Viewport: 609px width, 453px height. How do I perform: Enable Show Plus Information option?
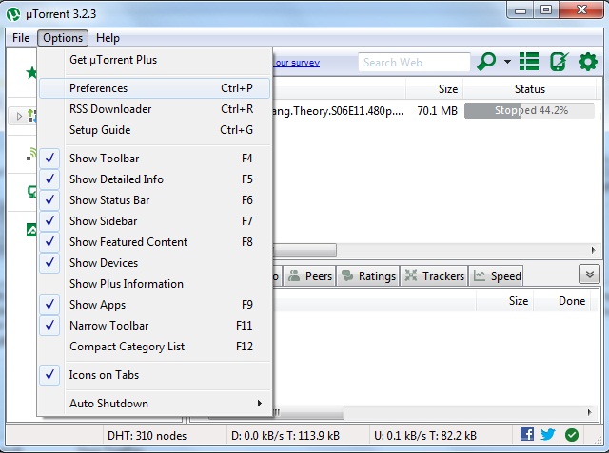click(x=154, y=284)
